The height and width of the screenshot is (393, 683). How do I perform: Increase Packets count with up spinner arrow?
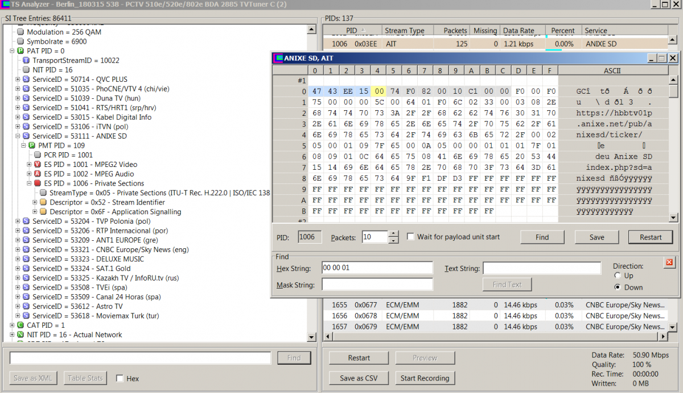coord(393,233)
